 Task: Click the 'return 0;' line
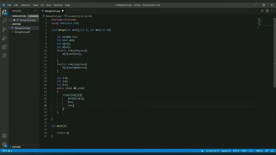click(x=63, y=133)
